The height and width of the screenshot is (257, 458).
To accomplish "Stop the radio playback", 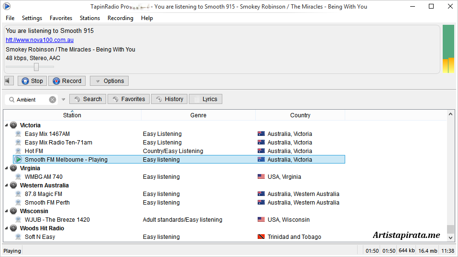I will coord(32,81).
